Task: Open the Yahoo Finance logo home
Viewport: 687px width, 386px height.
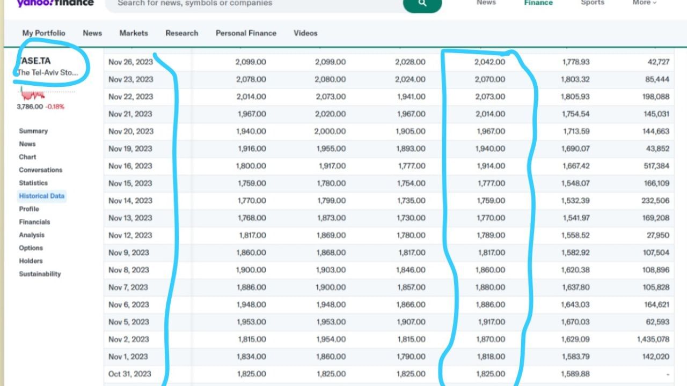Action: pos(55,3)
